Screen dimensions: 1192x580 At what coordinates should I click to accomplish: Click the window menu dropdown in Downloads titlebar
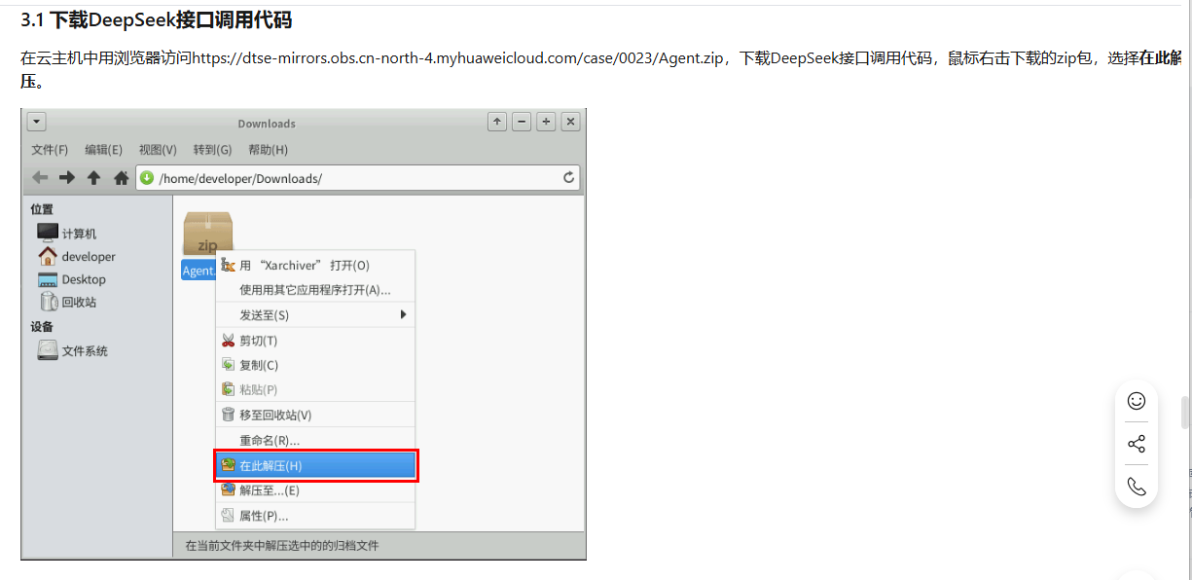37,122
